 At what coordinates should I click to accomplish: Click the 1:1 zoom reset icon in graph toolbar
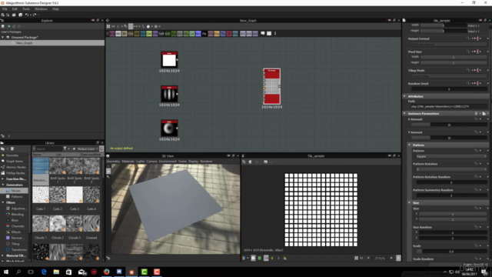113,26
